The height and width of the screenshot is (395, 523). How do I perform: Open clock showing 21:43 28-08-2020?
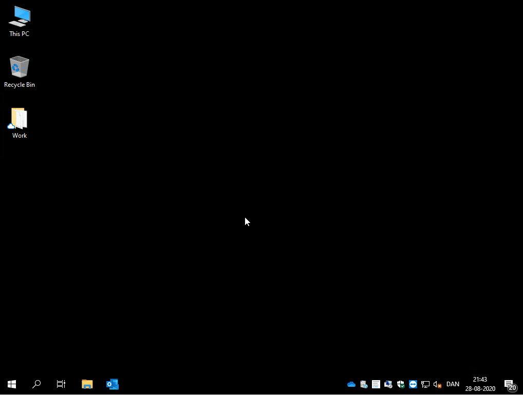(x=480, y=384)
